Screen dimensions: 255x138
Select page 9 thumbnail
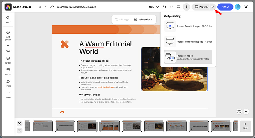click(x=199, y=126)
